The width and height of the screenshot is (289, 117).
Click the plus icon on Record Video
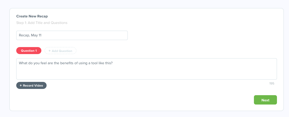tap(21, 86)
